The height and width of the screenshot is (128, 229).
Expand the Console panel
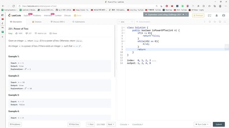(x=125, y=124)
